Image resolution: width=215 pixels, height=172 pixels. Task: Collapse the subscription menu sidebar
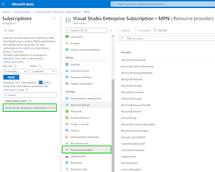(112, 30)
